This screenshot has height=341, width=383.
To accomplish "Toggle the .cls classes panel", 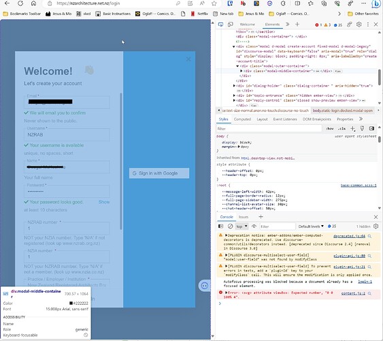I will coord(342,128).
